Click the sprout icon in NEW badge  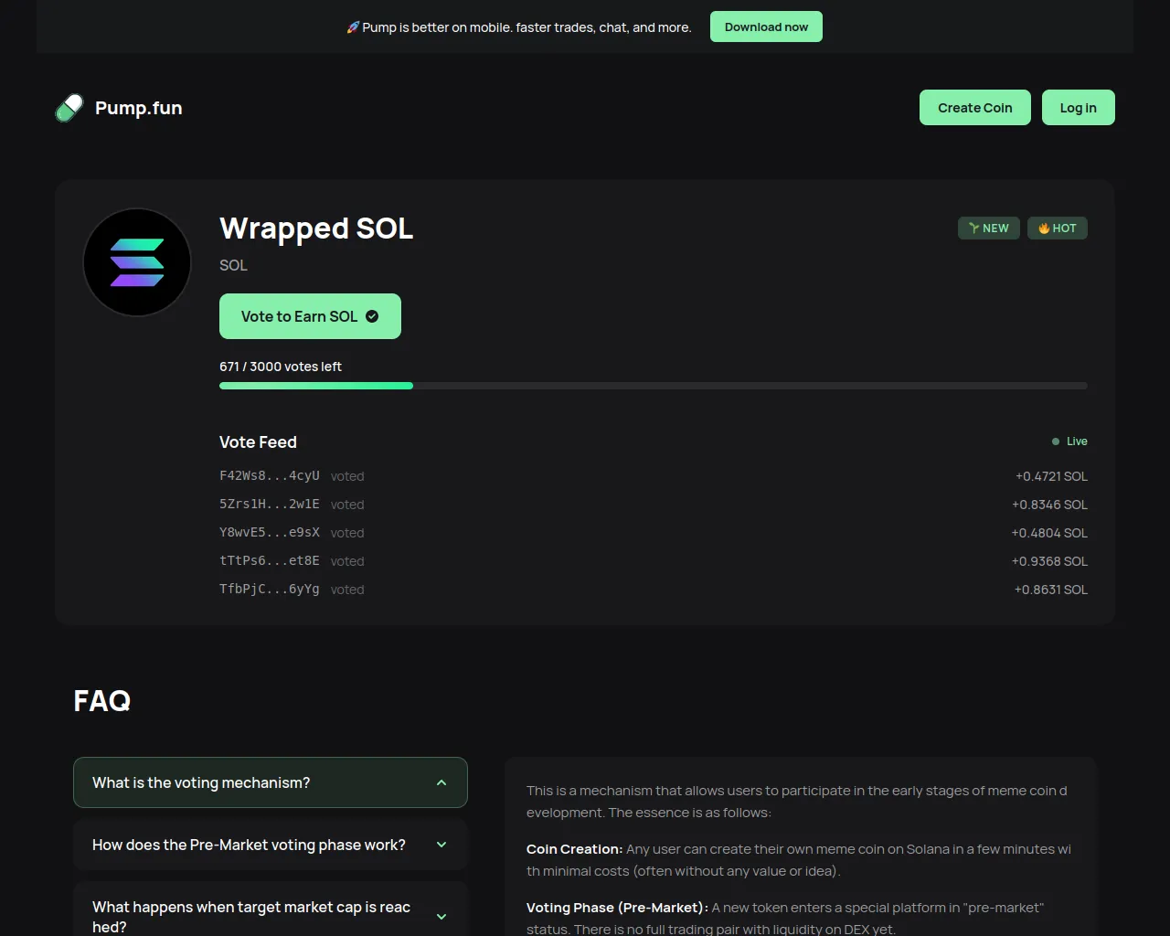[x=974, y=229]
